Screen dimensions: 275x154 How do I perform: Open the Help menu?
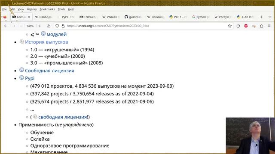tap(71, 9)
